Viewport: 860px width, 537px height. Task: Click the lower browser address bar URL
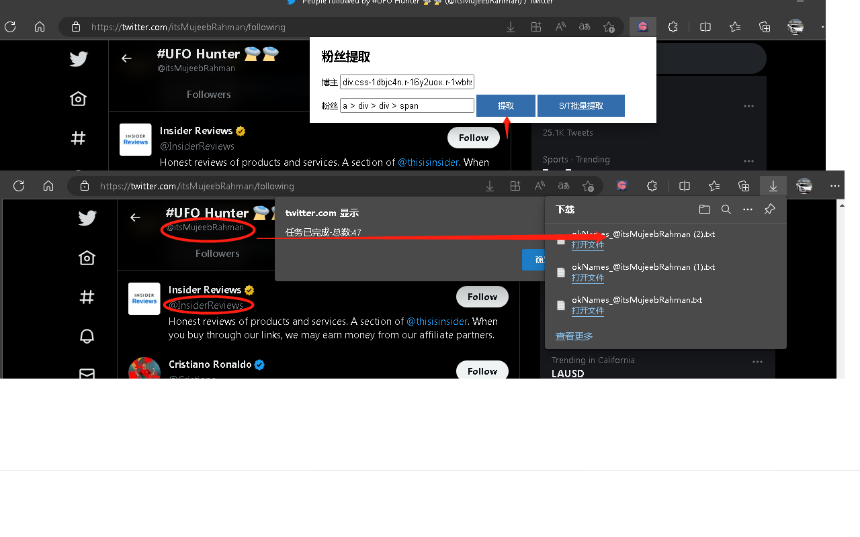coord(197,186)
